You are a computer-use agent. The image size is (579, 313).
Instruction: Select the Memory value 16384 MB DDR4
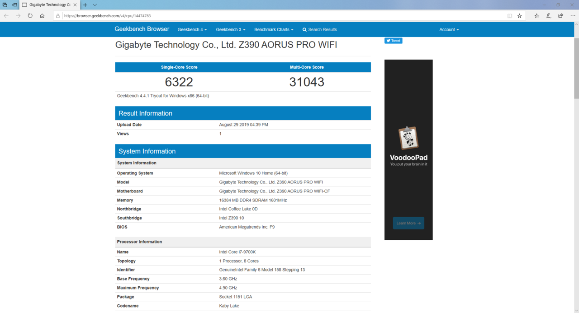pyautogui.click(x=253, y=200)
